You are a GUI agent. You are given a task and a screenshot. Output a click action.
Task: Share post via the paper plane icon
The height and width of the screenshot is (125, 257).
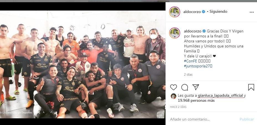[196, 87]
